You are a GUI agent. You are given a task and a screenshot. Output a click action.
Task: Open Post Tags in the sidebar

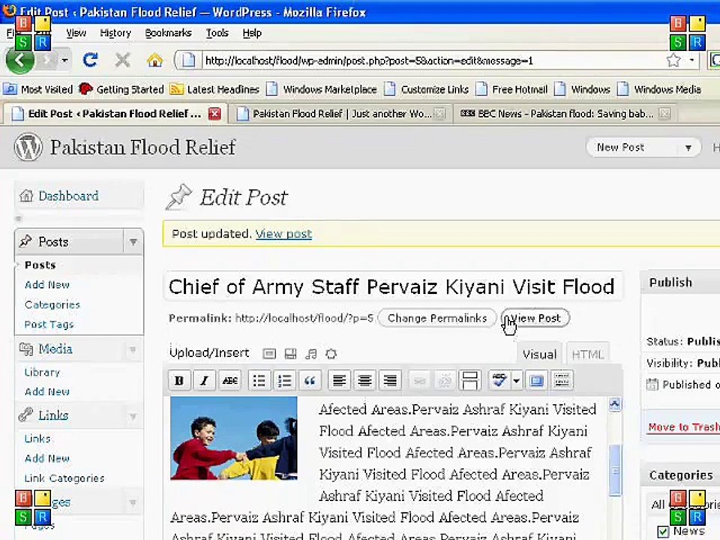click(49, 324)
